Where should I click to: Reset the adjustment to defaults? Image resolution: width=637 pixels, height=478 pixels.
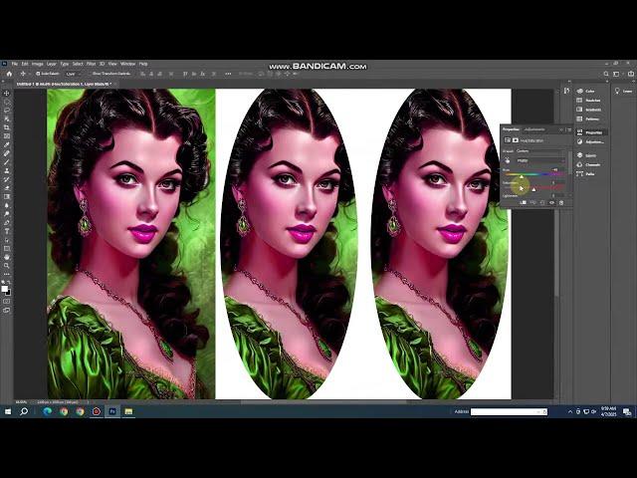(x=542, y=202)
